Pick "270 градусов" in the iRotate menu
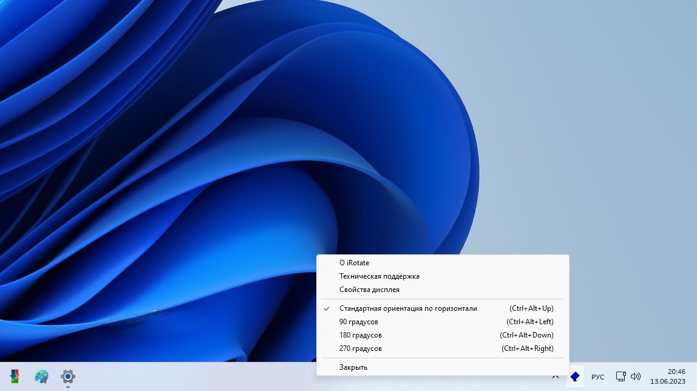 click(x=442, y=348)
